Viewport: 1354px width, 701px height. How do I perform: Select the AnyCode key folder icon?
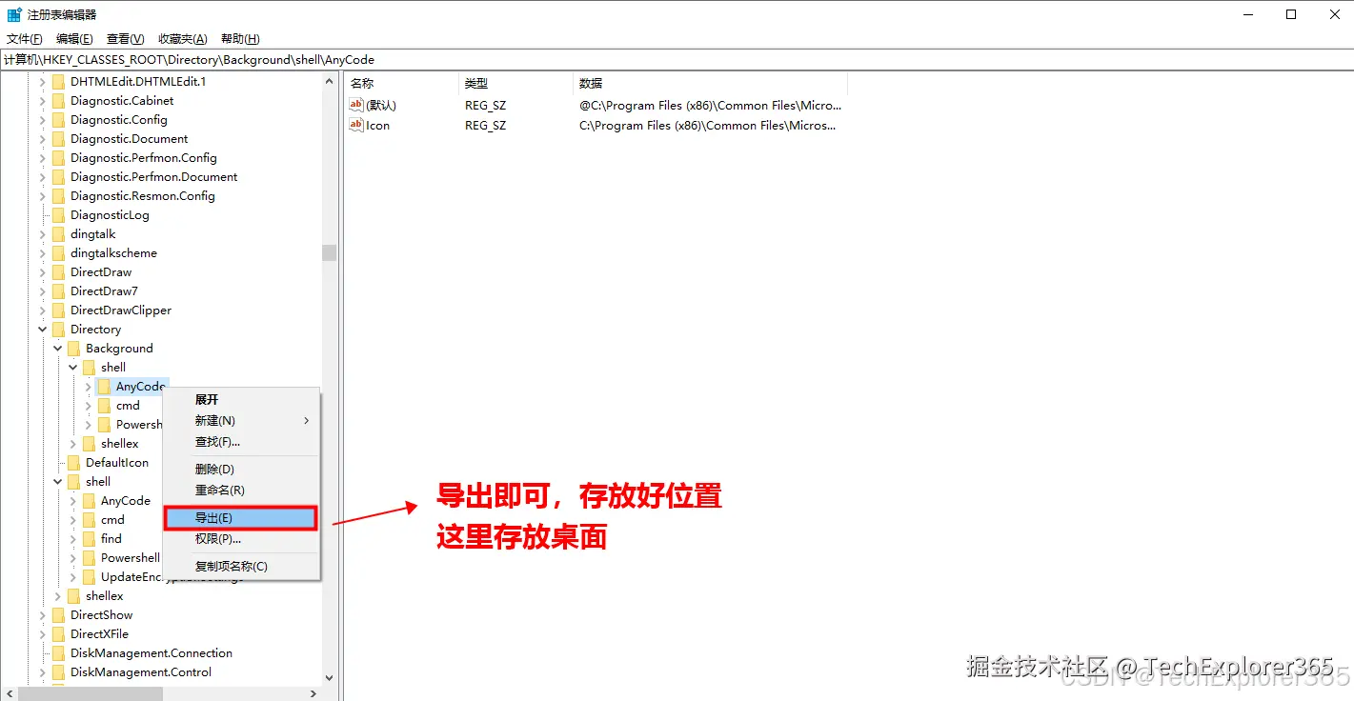[105, 386]
